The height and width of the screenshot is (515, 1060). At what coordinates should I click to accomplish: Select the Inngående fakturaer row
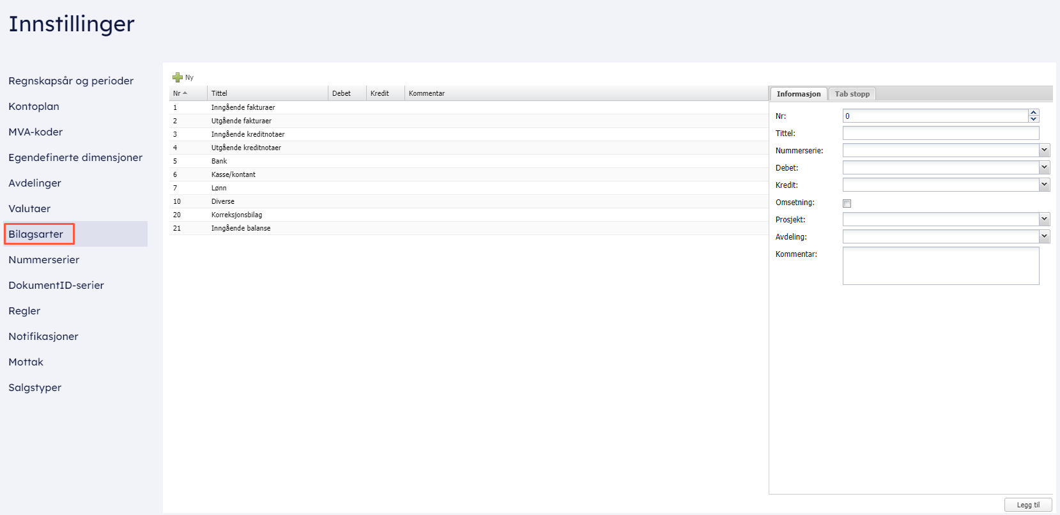click(x=243, y=107)
